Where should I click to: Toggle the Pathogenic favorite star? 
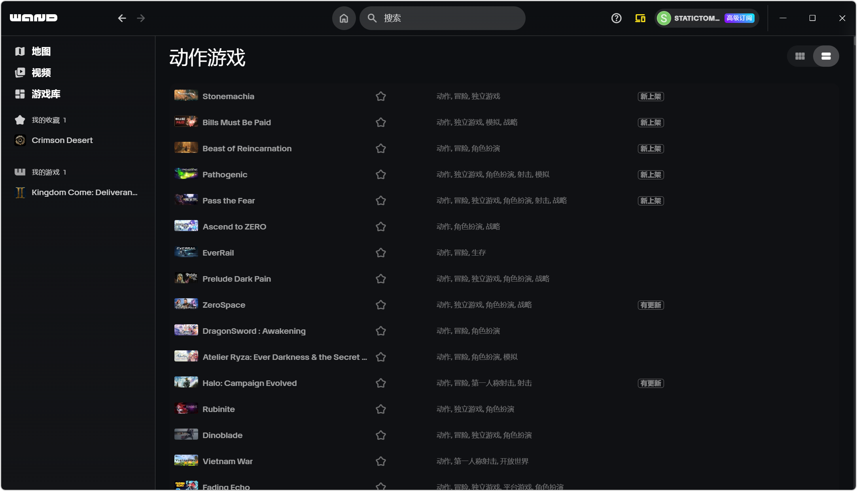[x=381, y=175]
